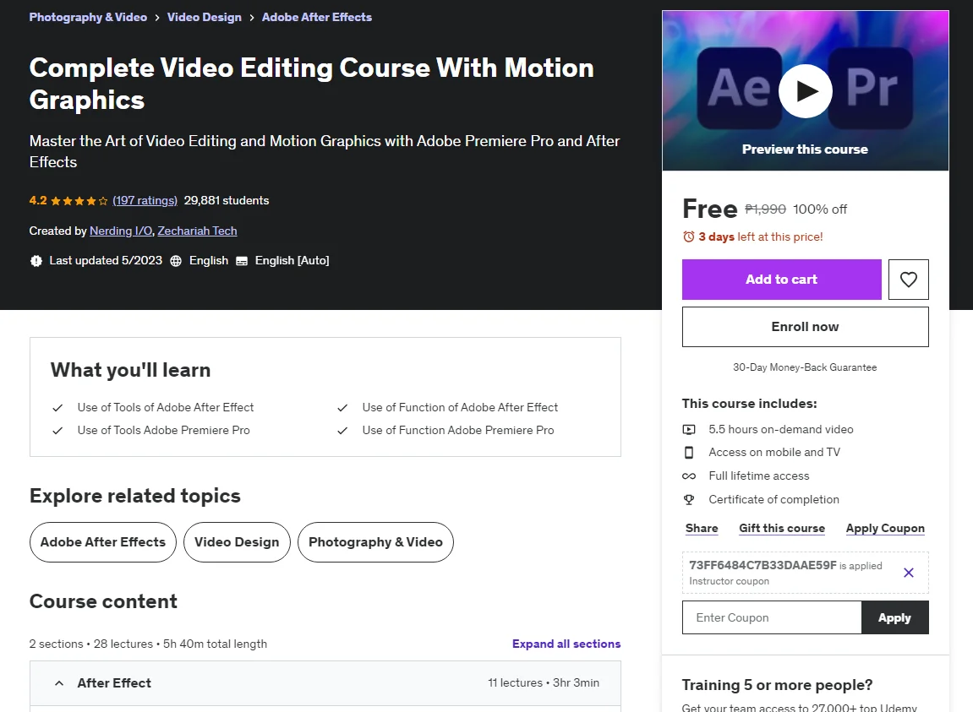Screen dimensions: 973x712
Task: Click the Share link
Action: pos(702,529)
